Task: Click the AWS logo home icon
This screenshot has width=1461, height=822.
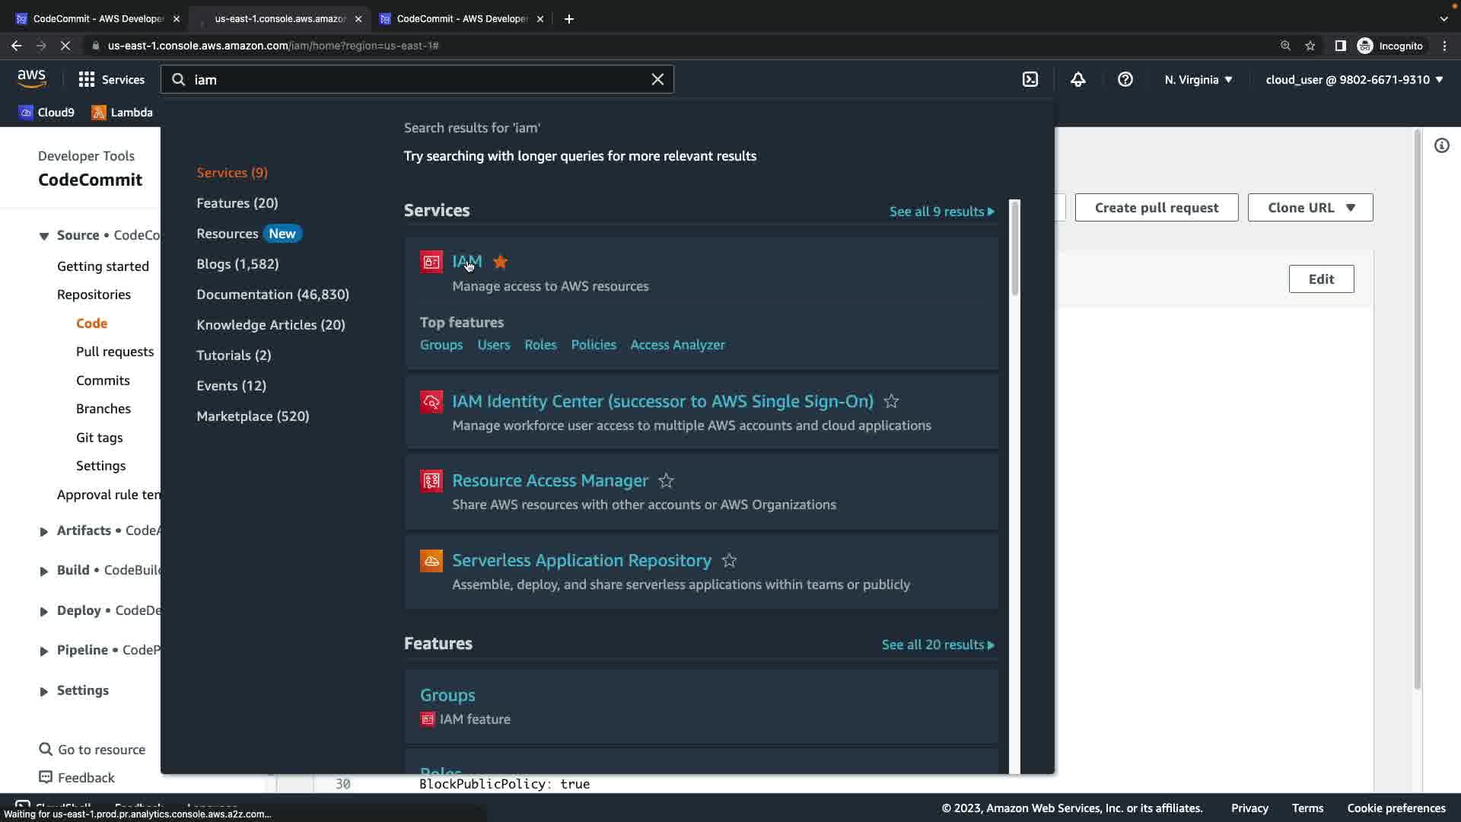Action: pyautogui.click(x=31, y=78)
